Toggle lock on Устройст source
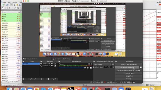This screenshot has width=161, height=90. pyautogui.click(x=55, y=64)
